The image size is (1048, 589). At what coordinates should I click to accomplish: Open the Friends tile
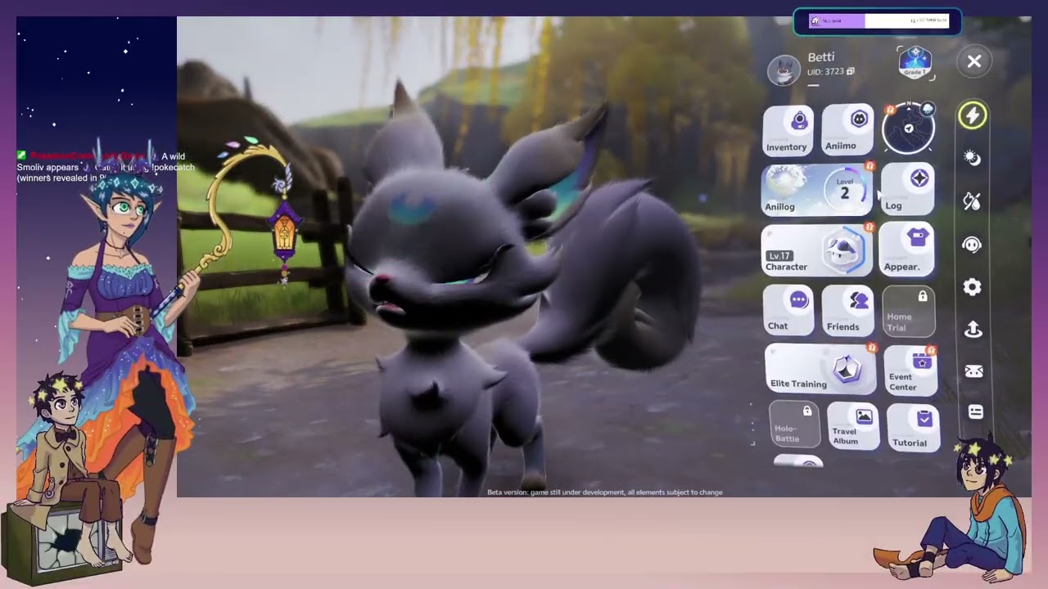849,310
